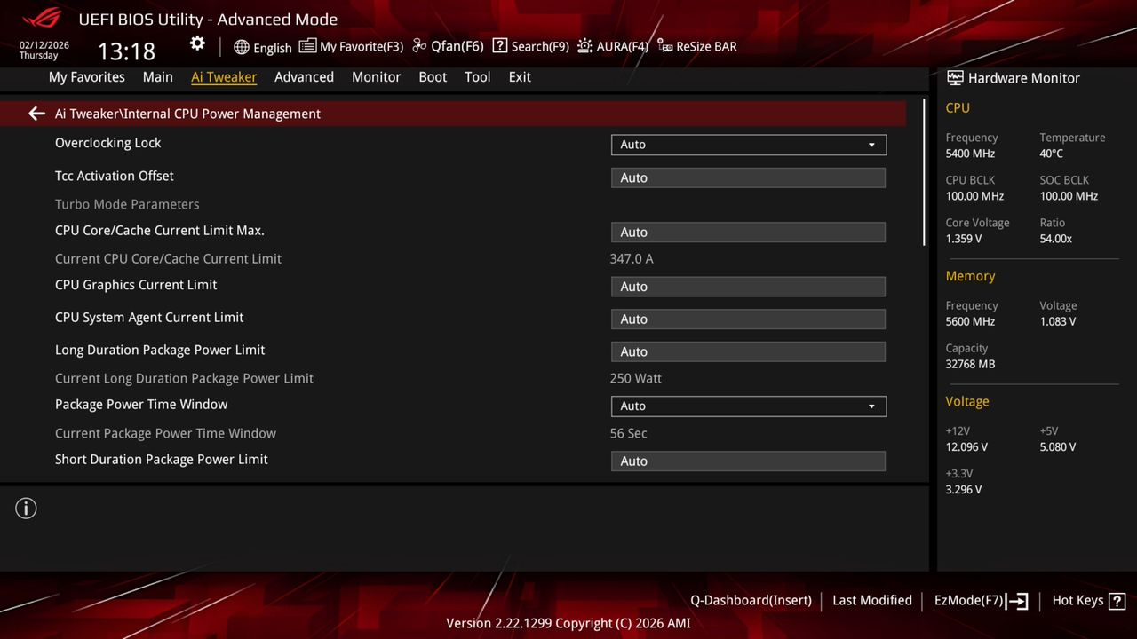The height and width of the screenshot is (639, 1137).
Task: Click the settings gear icon
Action: coord(197,43)
